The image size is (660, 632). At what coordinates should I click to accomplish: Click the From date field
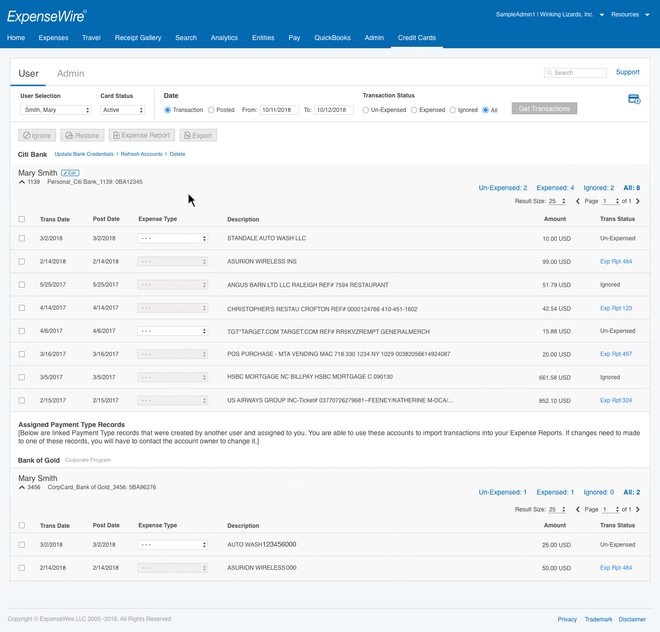[279, 110]
